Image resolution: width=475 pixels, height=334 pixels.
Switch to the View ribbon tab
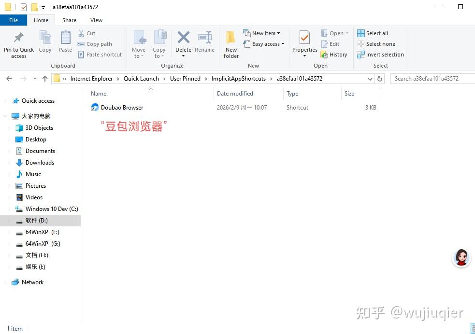click(96, 20)
